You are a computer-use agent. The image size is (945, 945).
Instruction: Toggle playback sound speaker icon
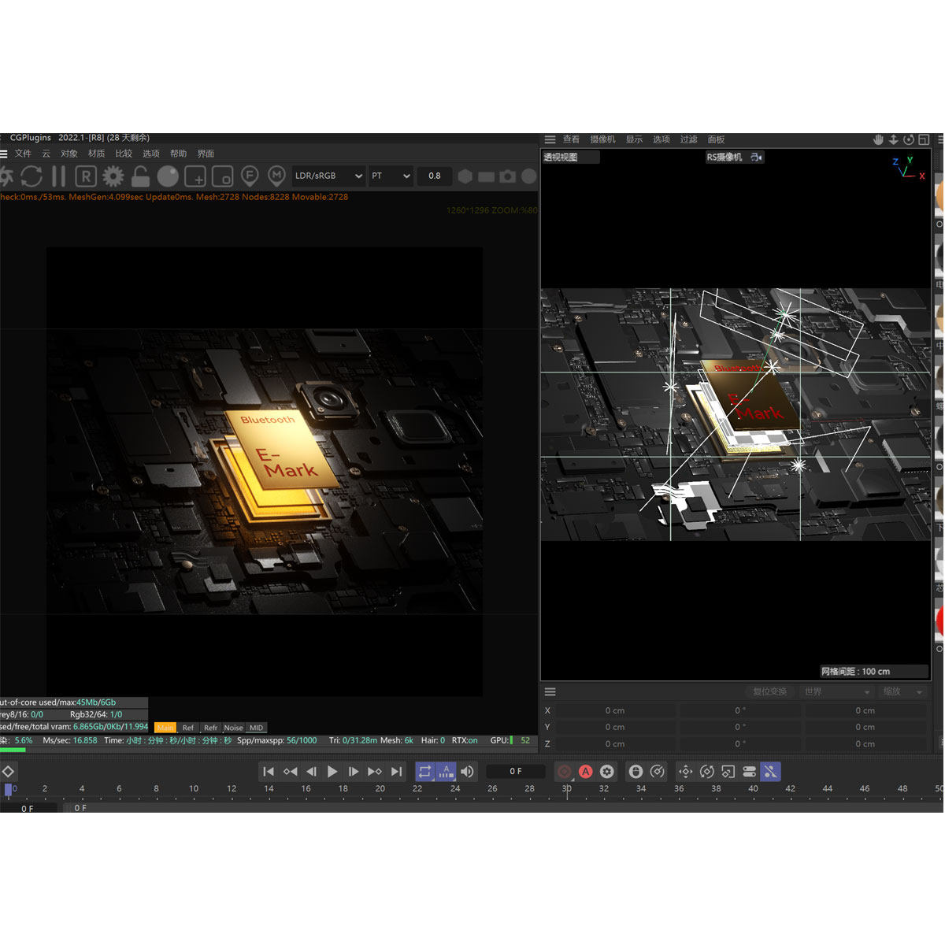pyautogui.click(x=468, y=772)
